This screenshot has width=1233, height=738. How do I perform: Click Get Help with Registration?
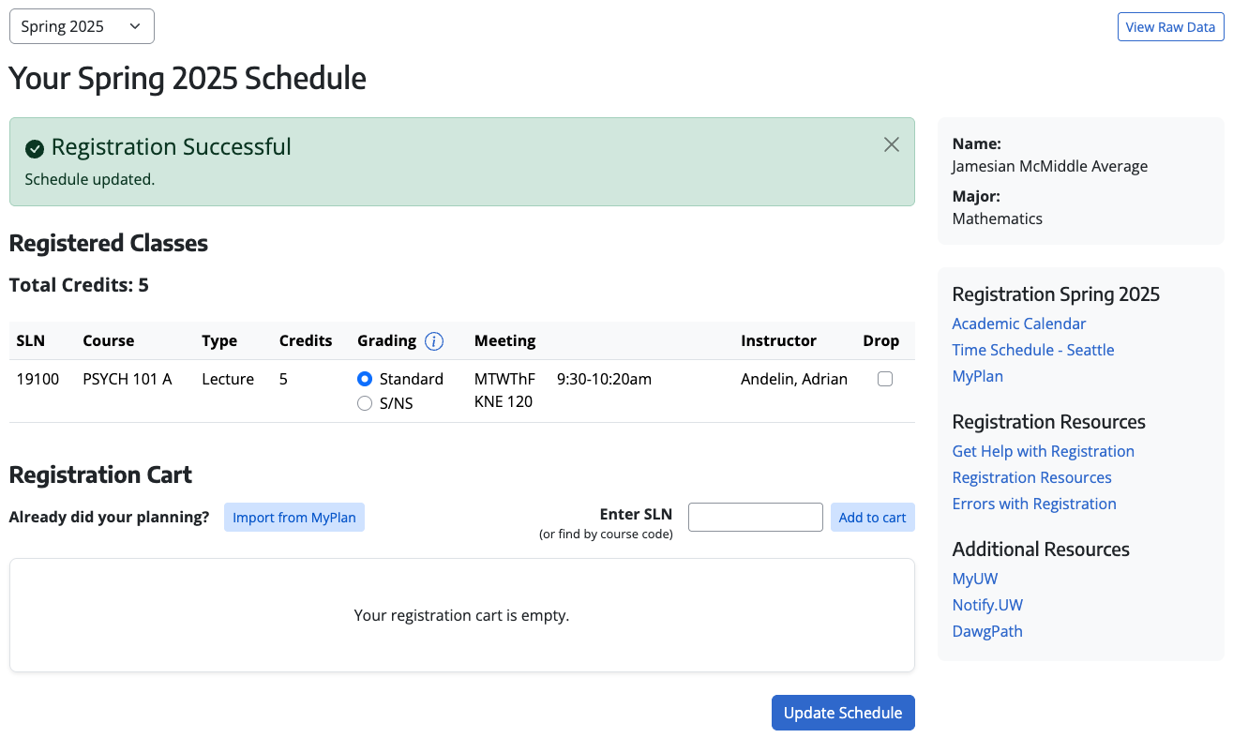1043,451
